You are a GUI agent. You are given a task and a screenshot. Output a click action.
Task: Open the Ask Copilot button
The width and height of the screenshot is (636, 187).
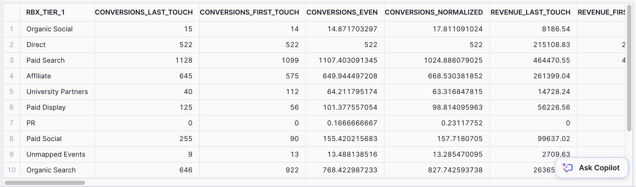coord(592,168)
